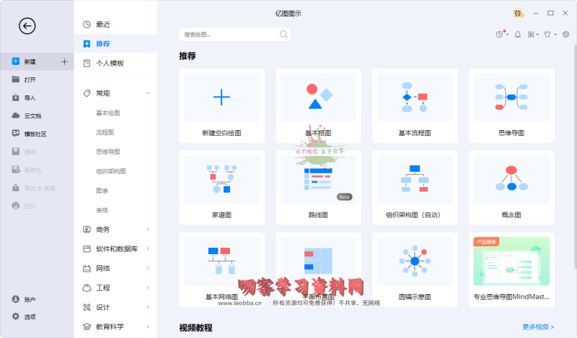
Task: Open the help question-mark dropdown
Action: [x=501, y=34]
